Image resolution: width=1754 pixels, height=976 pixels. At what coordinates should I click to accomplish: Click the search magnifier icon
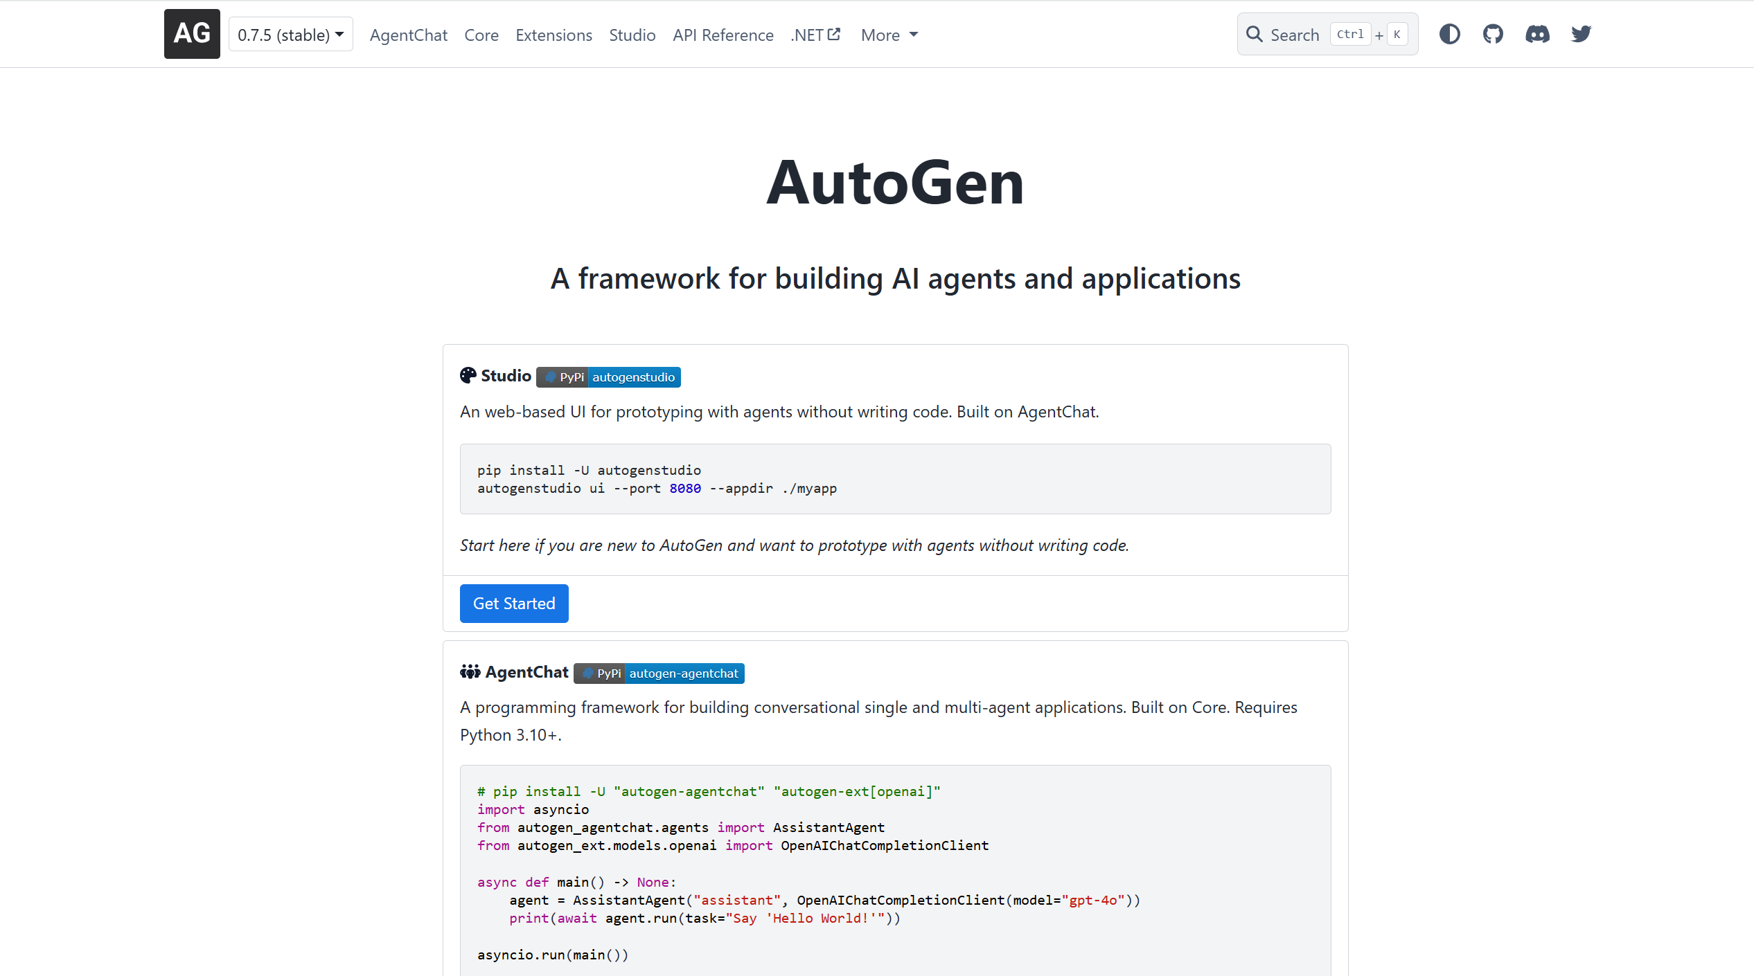click(x=1254, y=34)
